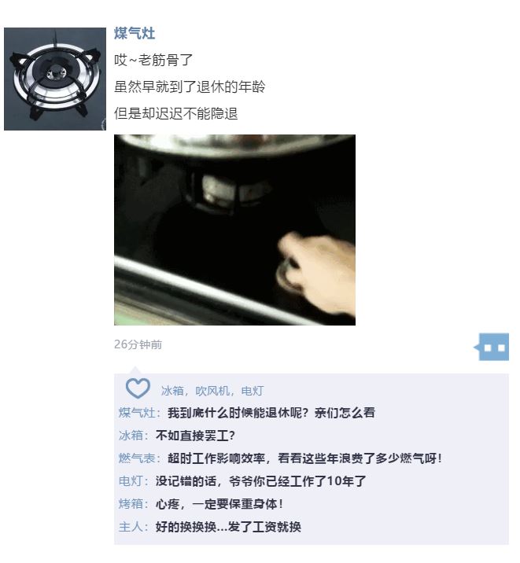The width and height of the screenshot is (520, 563).
Task: Click the gas stove profile avatar
Action: (x=55, y=79)
